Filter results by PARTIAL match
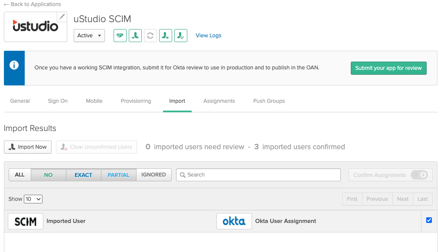444x252 pixels. click(x=119, y=175)
